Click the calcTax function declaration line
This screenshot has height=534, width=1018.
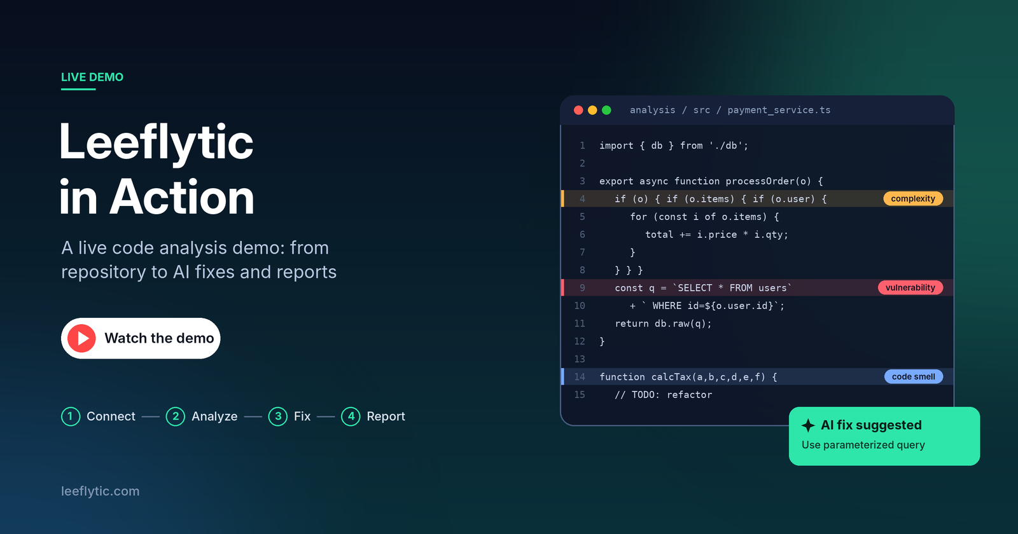(x=688, y=377)
